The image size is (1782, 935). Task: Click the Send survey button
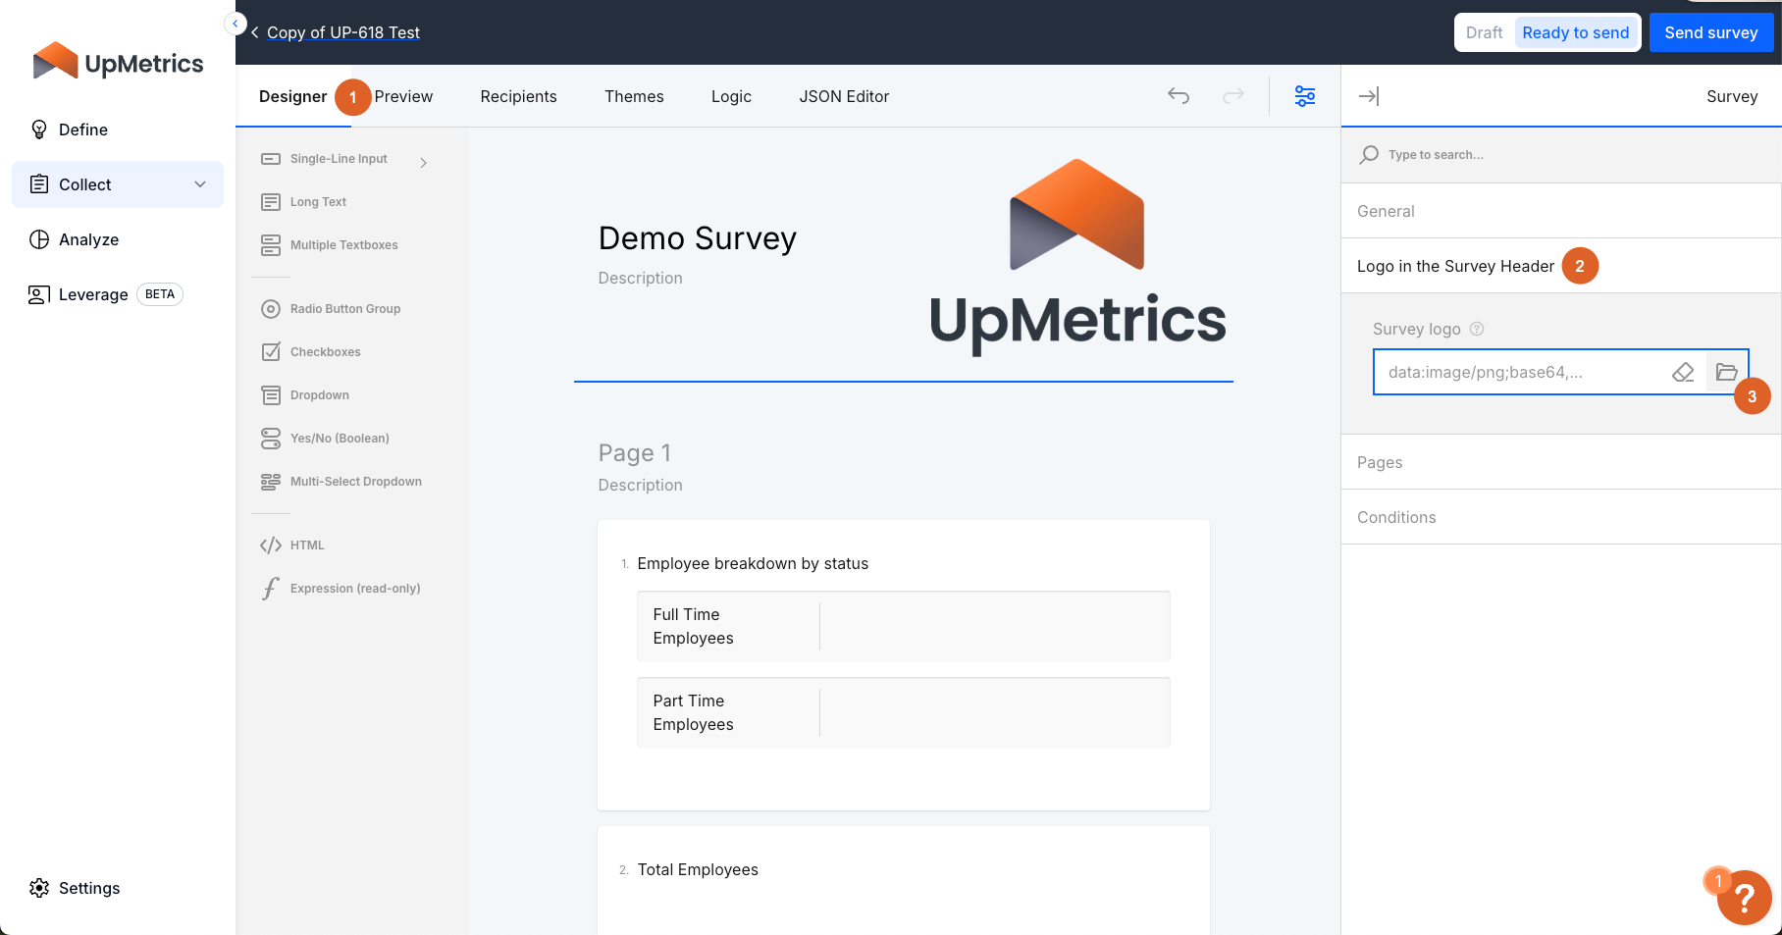click(1710, 33)
